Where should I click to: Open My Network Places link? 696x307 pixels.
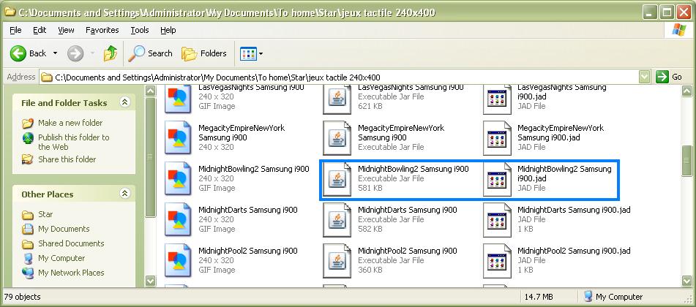click(x=71, y=273)
